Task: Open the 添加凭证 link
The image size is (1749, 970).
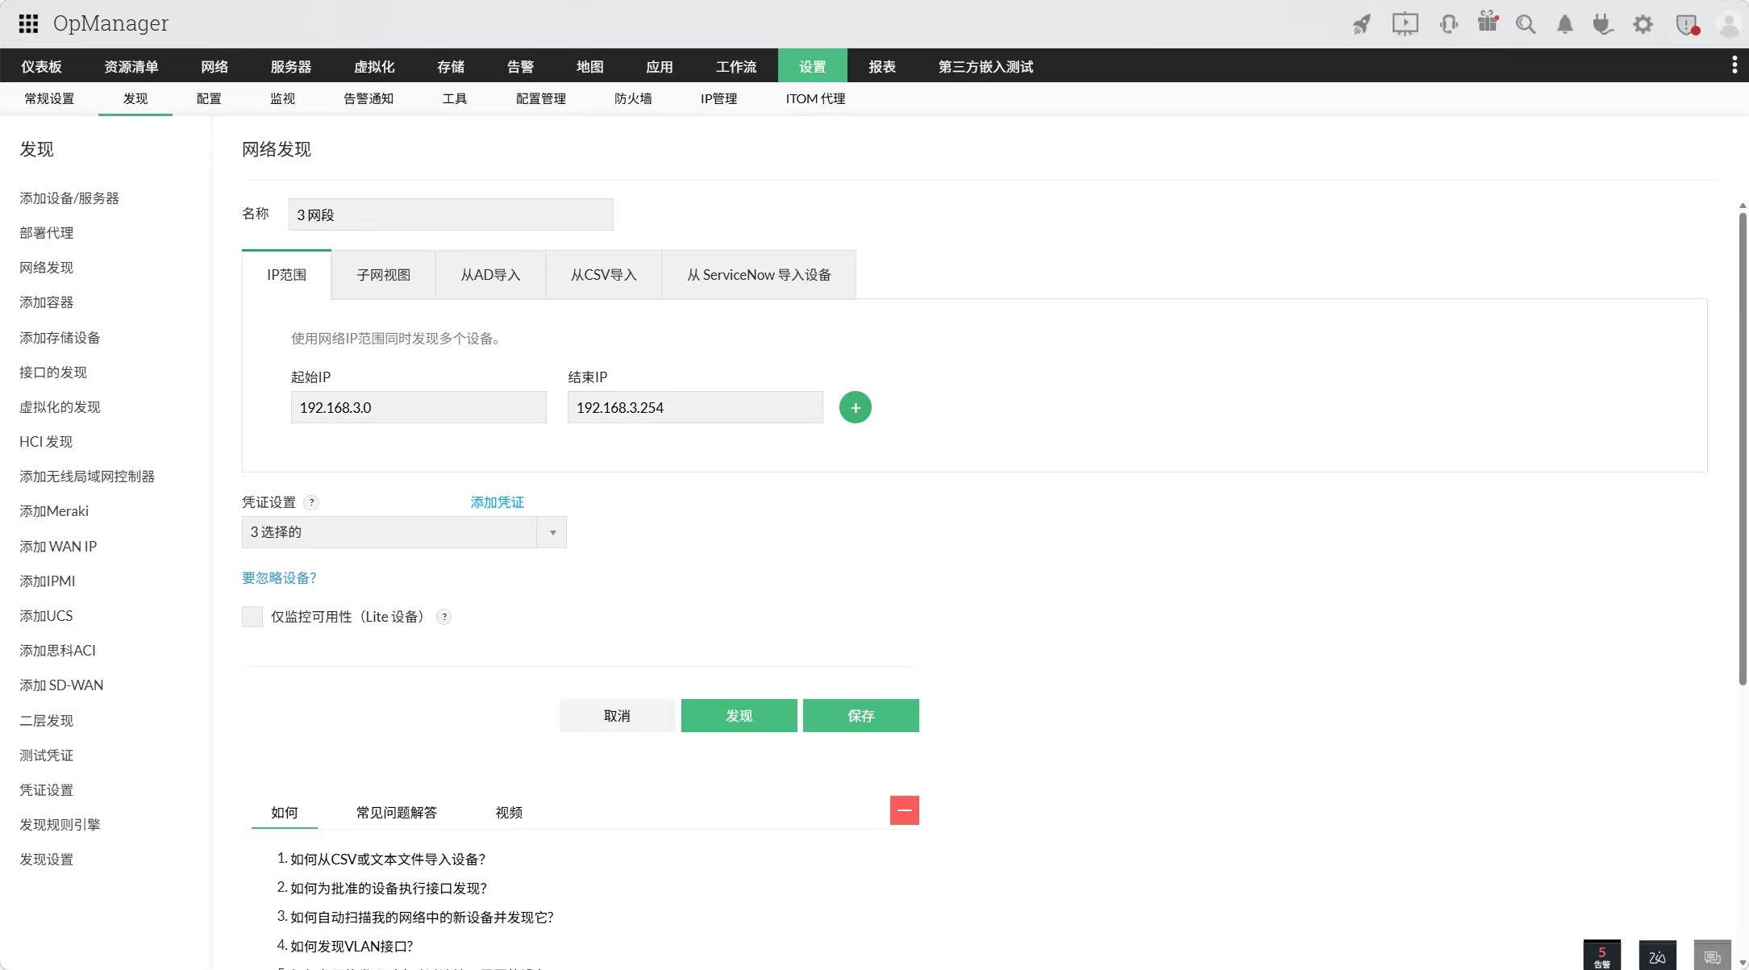Action: (497, 502)
